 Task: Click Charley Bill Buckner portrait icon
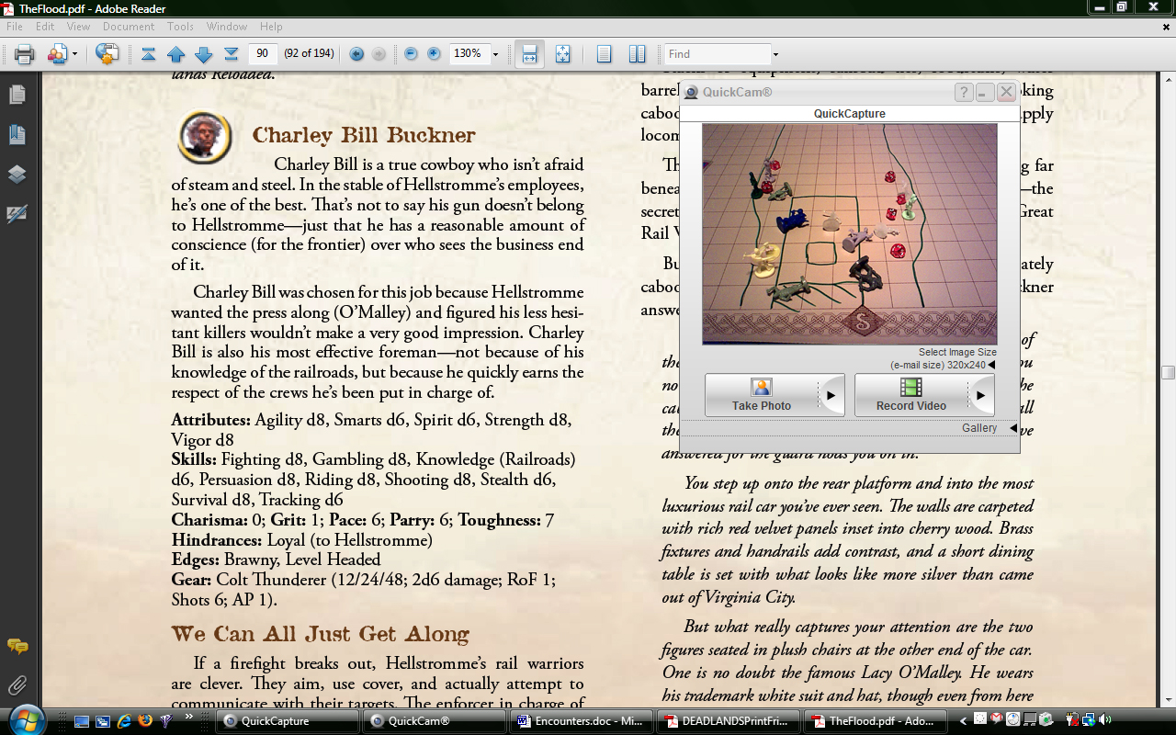click(x=204, y=137)
